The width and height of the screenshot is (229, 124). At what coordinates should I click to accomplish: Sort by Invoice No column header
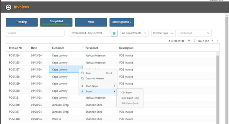coord(16,48)
